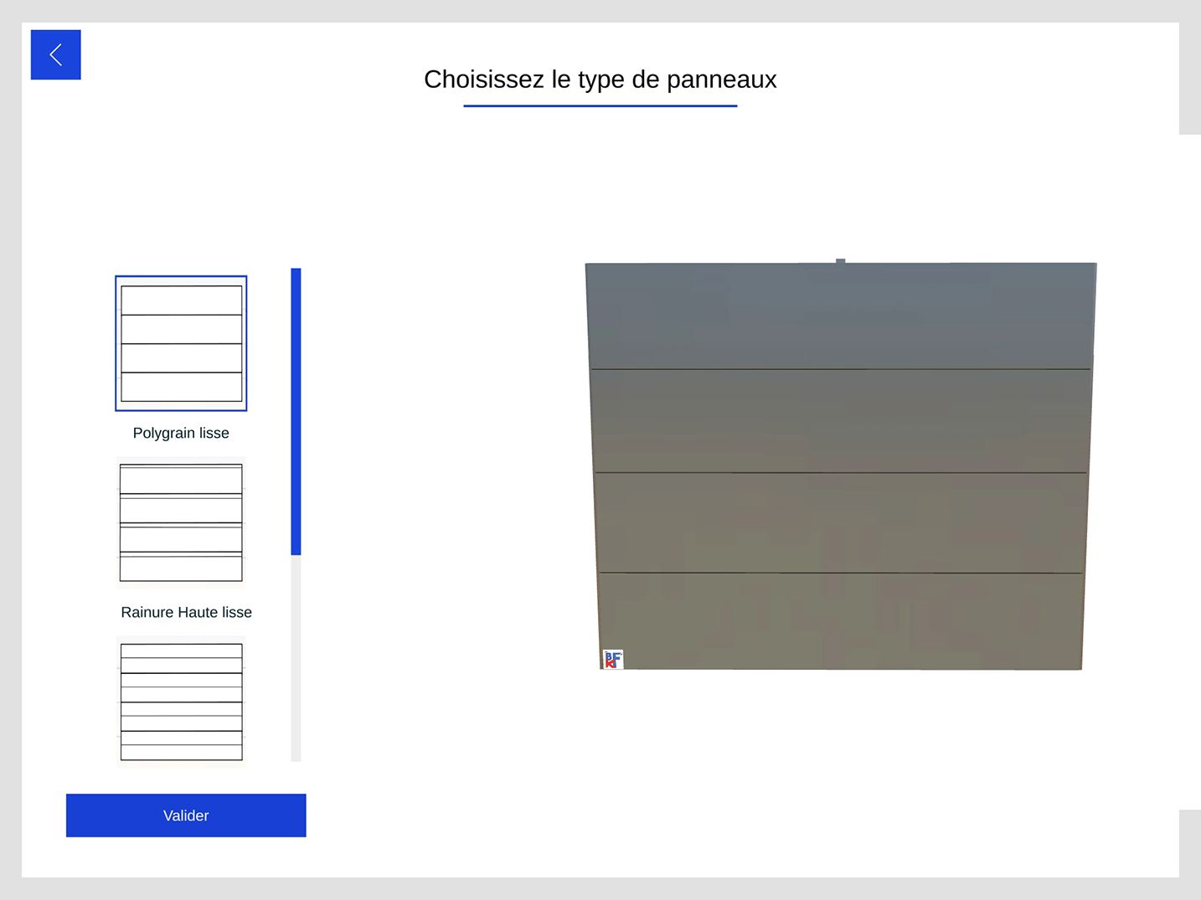This screenshot has height=900, width=1201.
Task: Click the back arrow button
Action: tap(55, 55)
